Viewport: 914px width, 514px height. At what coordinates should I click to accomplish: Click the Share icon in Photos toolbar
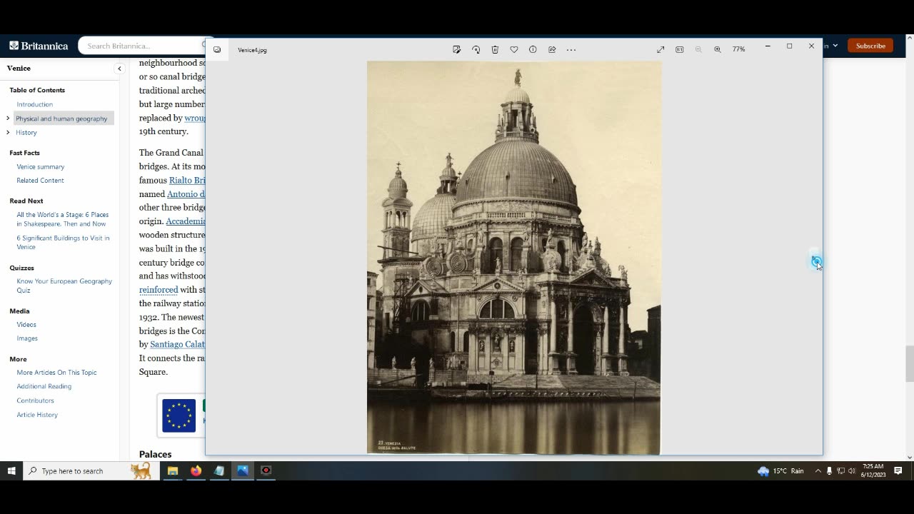click(x=552, y=49)
